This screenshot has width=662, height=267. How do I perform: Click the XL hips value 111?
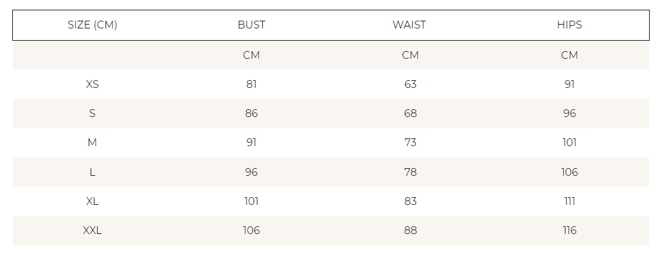pyautogui.click(x=569, y=201)
